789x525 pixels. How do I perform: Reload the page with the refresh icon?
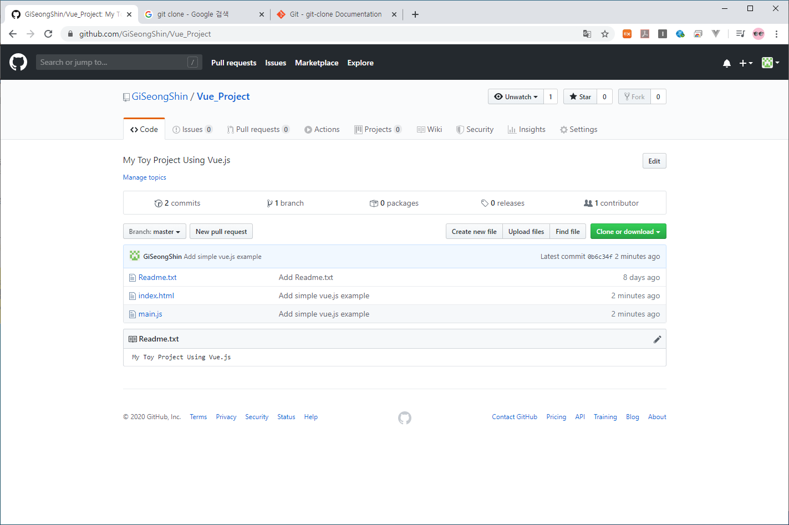(48, 34)
